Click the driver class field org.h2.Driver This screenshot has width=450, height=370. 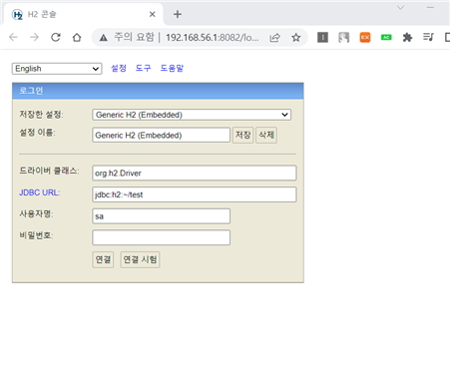click(195, 173)
